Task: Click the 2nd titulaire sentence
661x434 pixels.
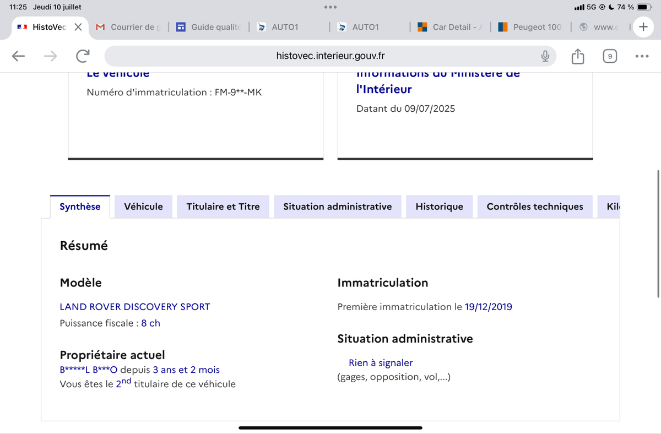Action: tap(148, 383)
